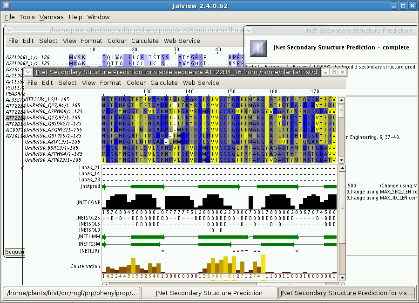Screen dimensions: 419x303
Task: Click the right arrow of the horizontal scrollbar
Action: [342, 284]
